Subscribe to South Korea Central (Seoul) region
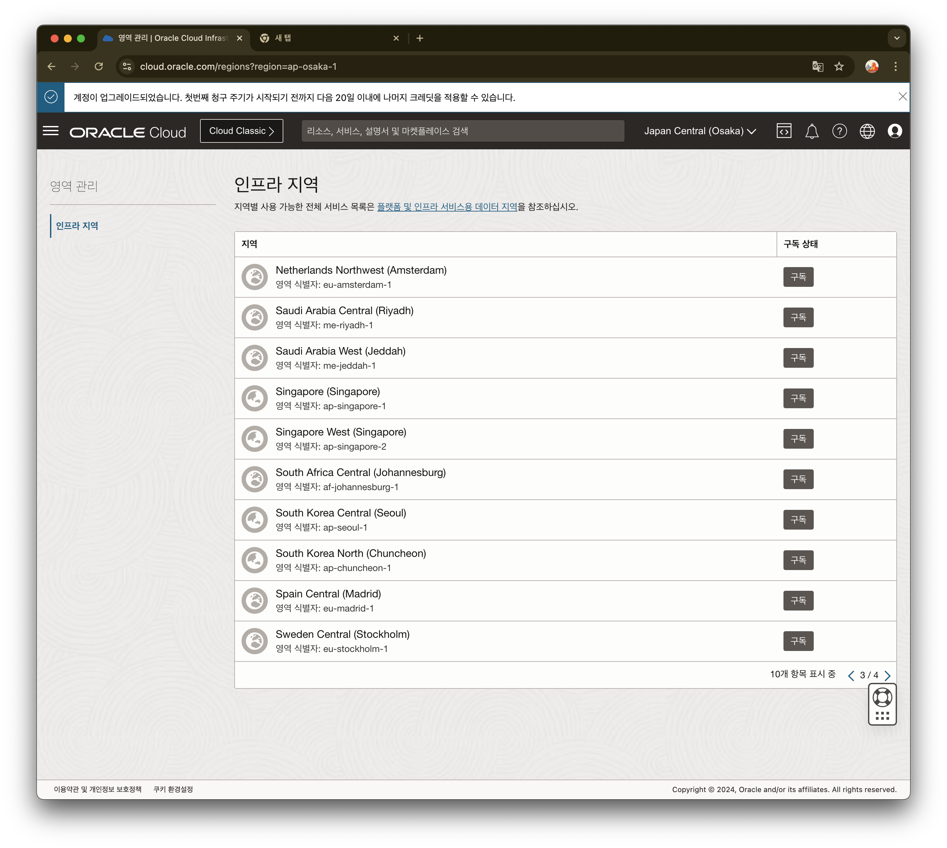 [x=798, y=519]
